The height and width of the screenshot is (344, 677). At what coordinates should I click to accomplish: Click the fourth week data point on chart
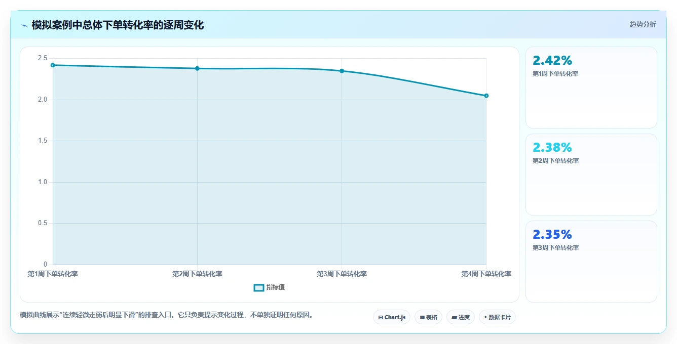tap(486, 96)
